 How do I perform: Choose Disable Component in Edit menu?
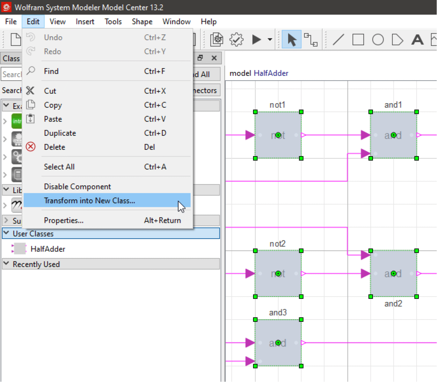tap(107, 186)
